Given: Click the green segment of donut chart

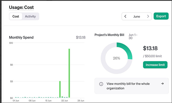Looking at the screenshot, I should tap(127, 51).
